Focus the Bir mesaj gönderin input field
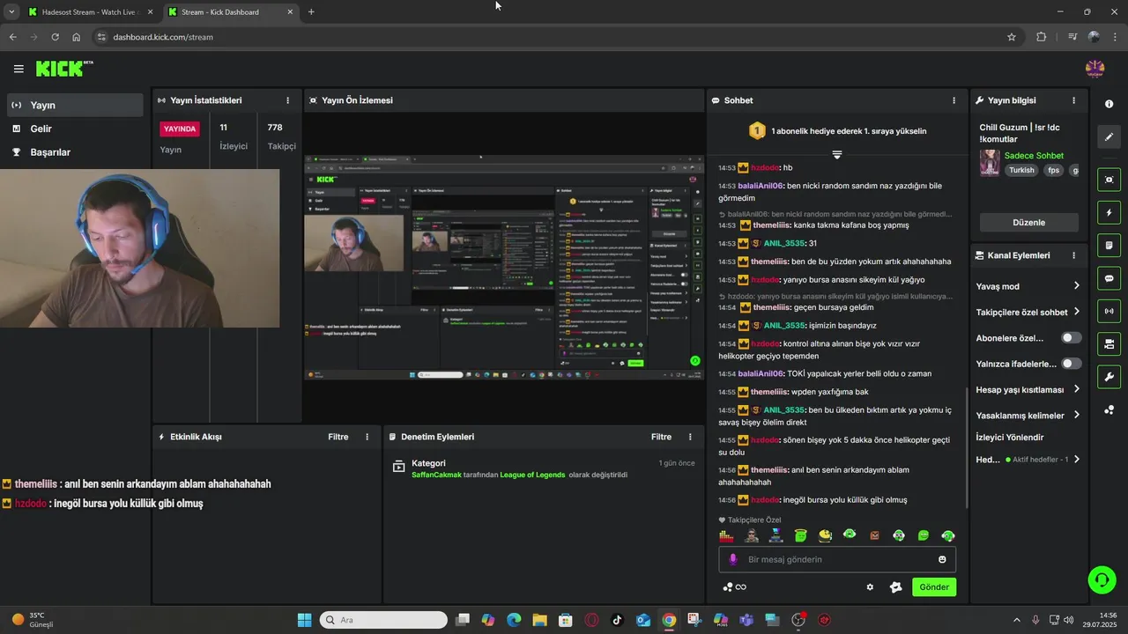 pos(837,559)
